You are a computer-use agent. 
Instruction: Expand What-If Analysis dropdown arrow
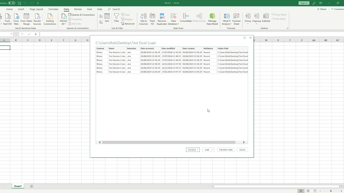(x=231, y=24)
